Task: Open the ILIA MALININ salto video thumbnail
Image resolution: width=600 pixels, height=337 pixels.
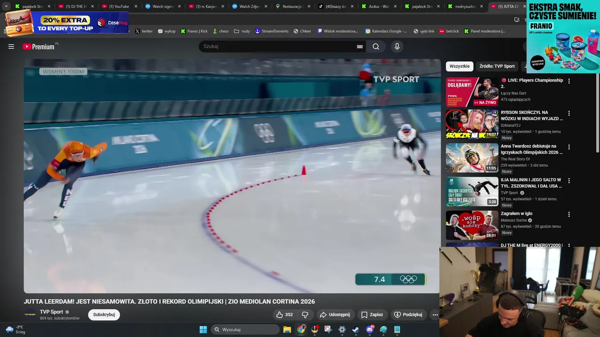Action: coord(472,191)
